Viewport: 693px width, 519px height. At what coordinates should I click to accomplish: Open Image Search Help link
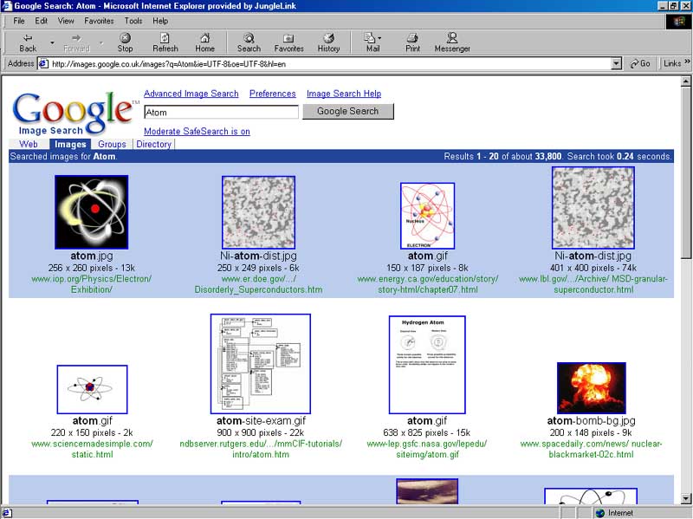coord(344,94)
